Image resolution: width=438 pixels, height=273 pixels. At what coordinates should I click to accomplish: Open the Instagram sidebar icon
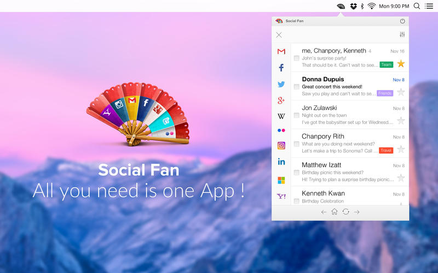pos(281,145)
